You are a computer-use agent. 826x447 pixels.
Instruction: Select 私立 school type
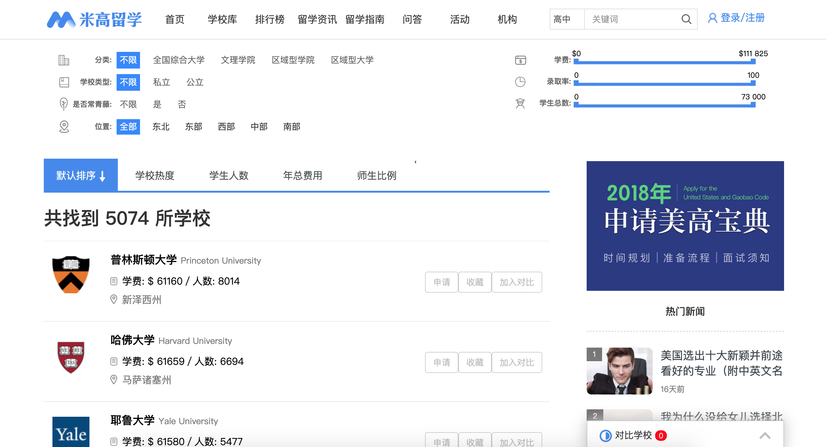[x=161, y=82]
